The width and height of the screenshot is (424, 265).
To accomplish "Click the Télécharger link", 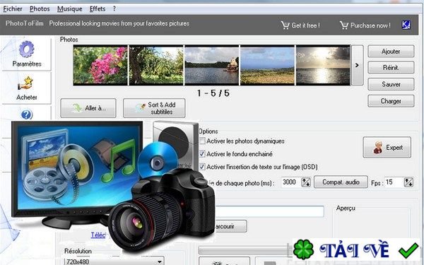I will click(x=98, y=235).
